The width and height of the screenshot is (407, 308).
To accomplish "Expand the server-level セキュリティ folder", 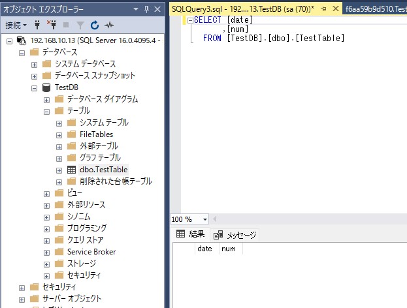I will click(x=22, y=288).
